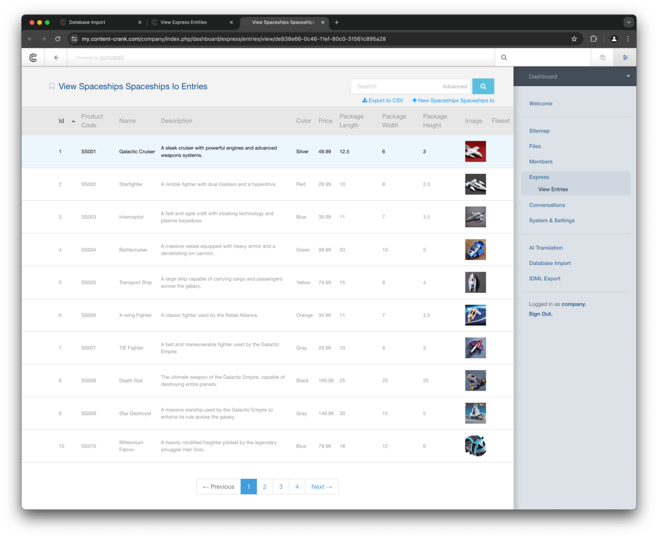Image resolution: width=658 pixels, height=538 pixels.
Task: Click the Chrome reload icon
Action: pyautogui.click(x=58, y=39)
